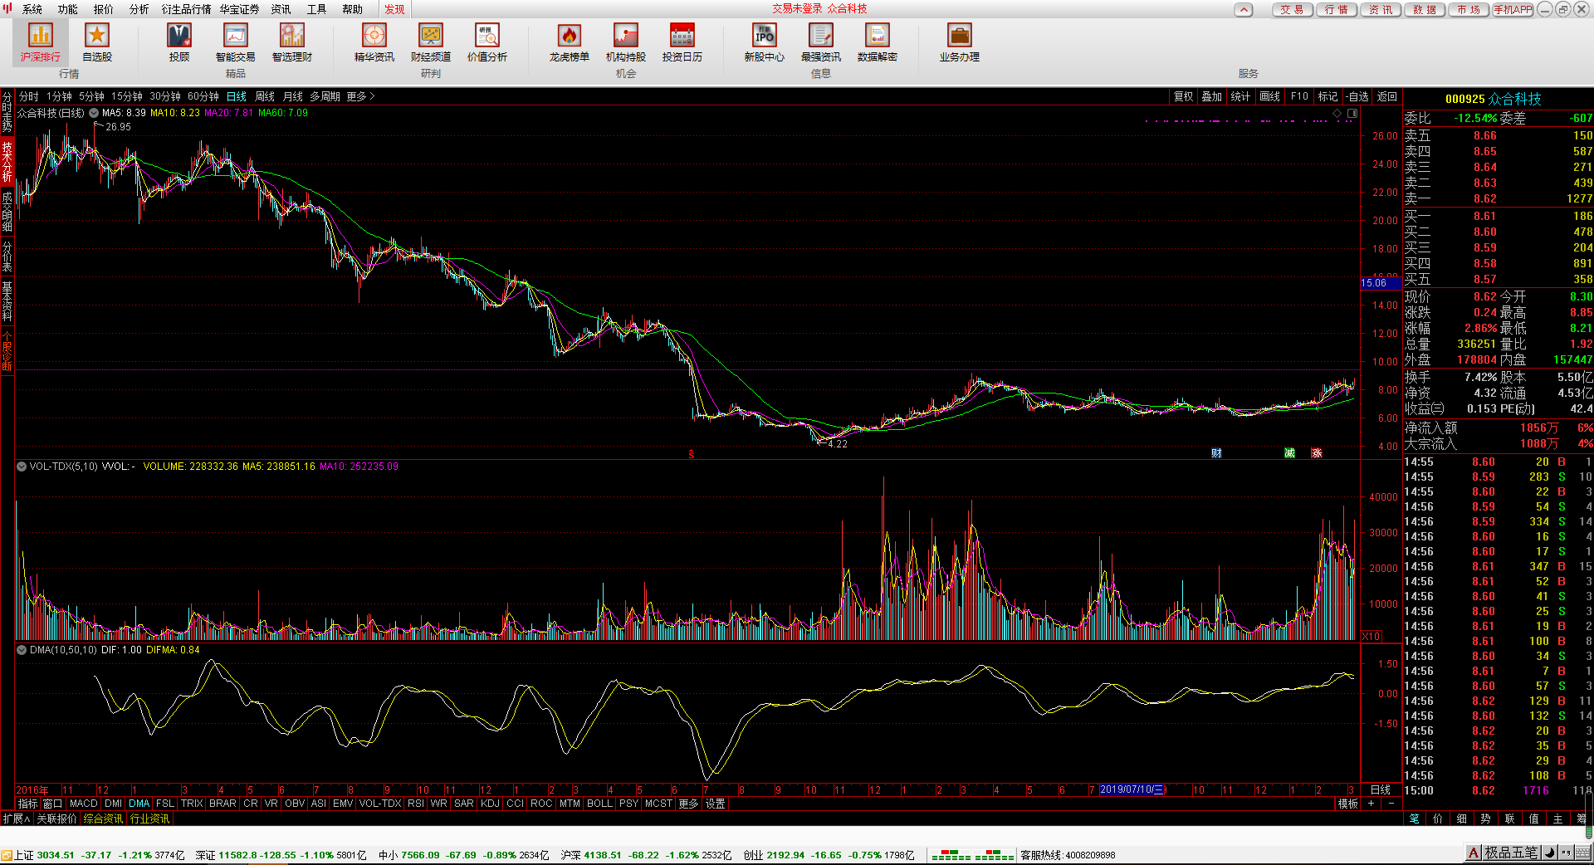
Task: Select the KDJ indicator tab
Action: 491,804
